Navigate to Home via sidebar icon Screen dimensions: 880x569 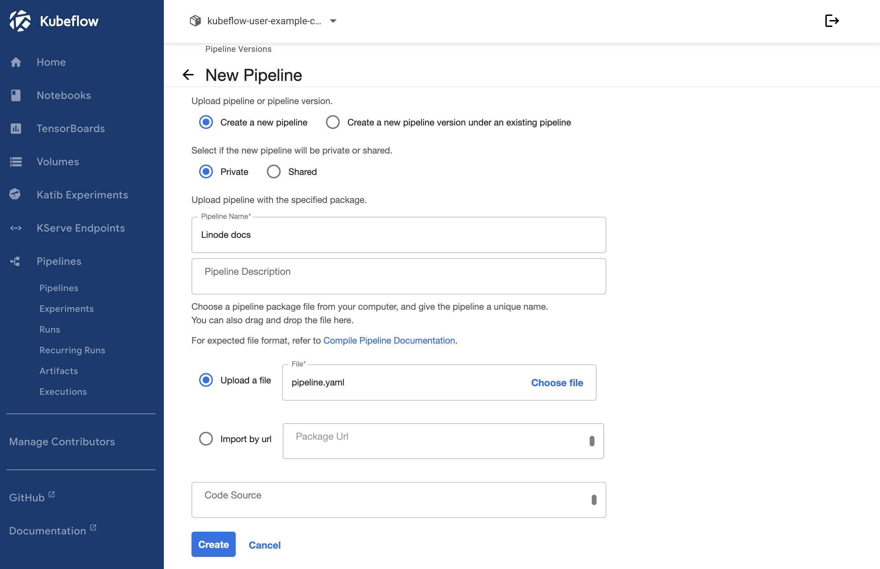click(x=16, y=62)
